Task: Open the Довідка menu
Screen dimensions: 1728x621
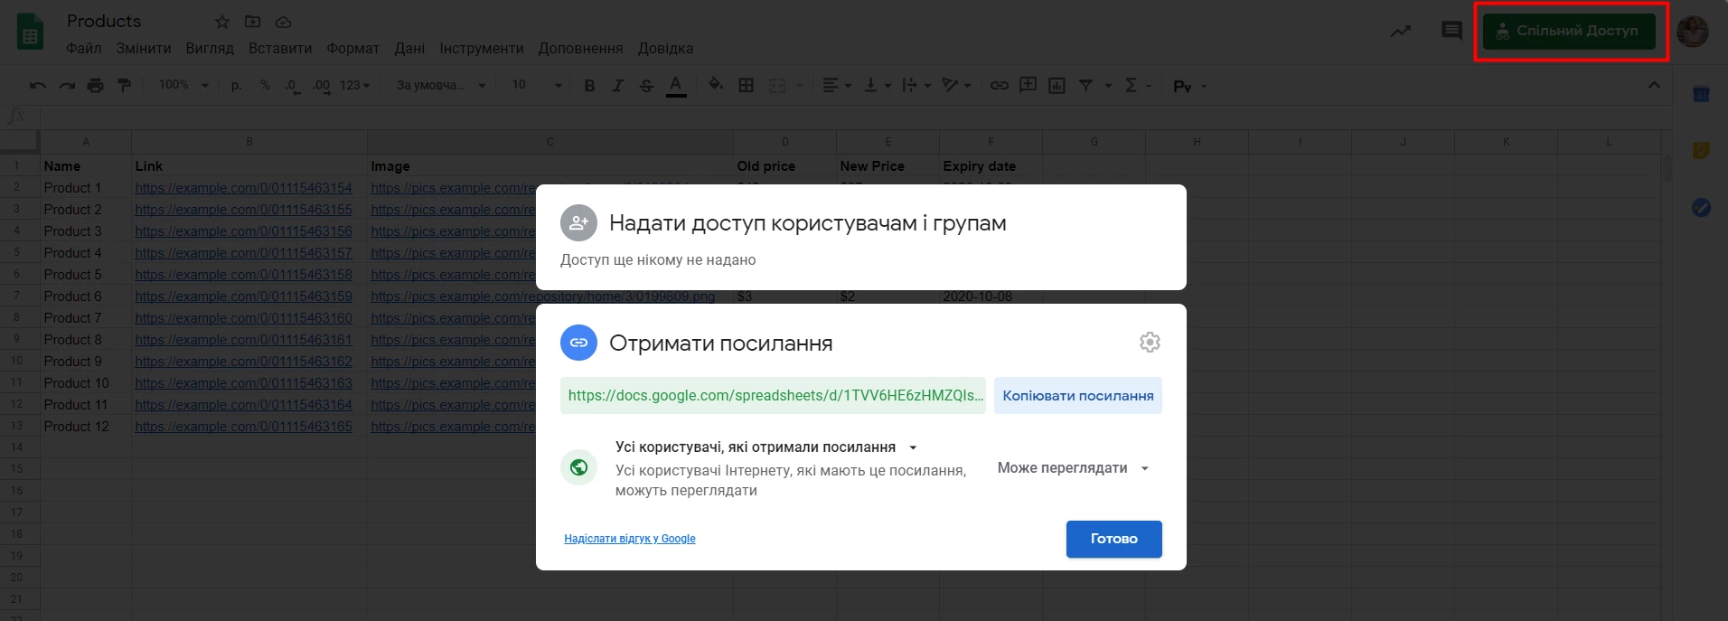Action: pos(666,48)
